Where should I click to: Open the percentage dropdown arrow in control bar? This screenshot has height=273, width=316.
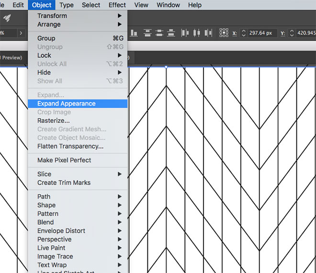point(21,33)
